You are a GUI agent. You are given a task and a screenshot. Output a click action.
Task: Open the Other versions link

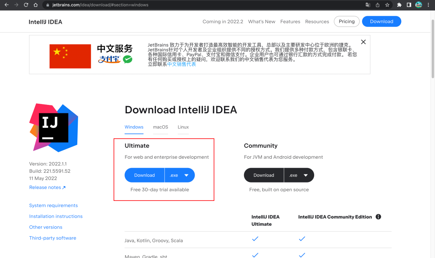tap(46, 227)
